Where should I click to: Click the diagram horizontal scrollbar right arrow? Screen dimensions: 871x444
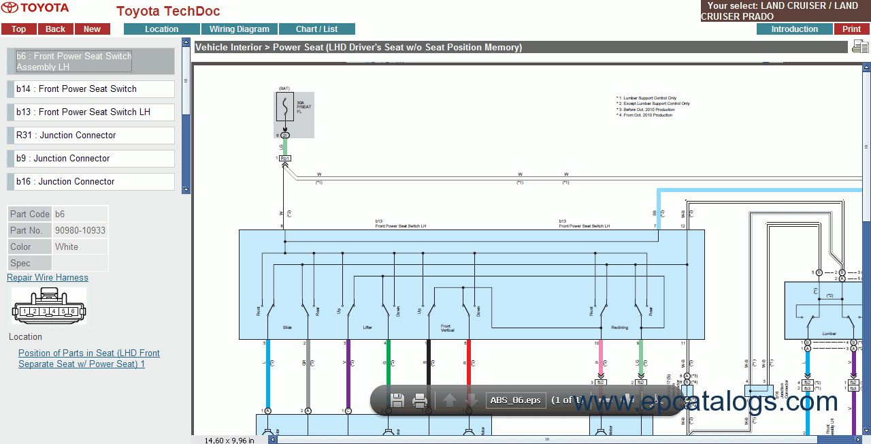click(x=857, y=440)
